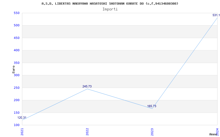
Task: Select the 2023 x-axis year label
Action: point(152,132)
